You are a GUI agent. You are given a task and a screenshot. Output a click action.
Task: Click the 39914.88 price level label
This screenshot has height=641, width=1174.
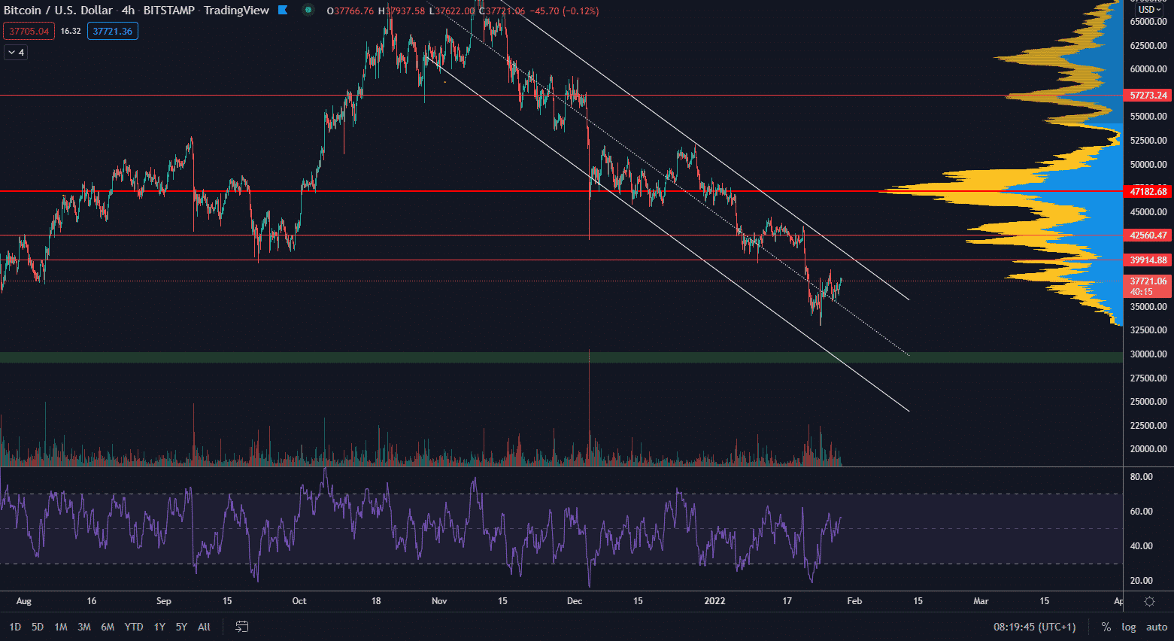tap(1148, 260)
